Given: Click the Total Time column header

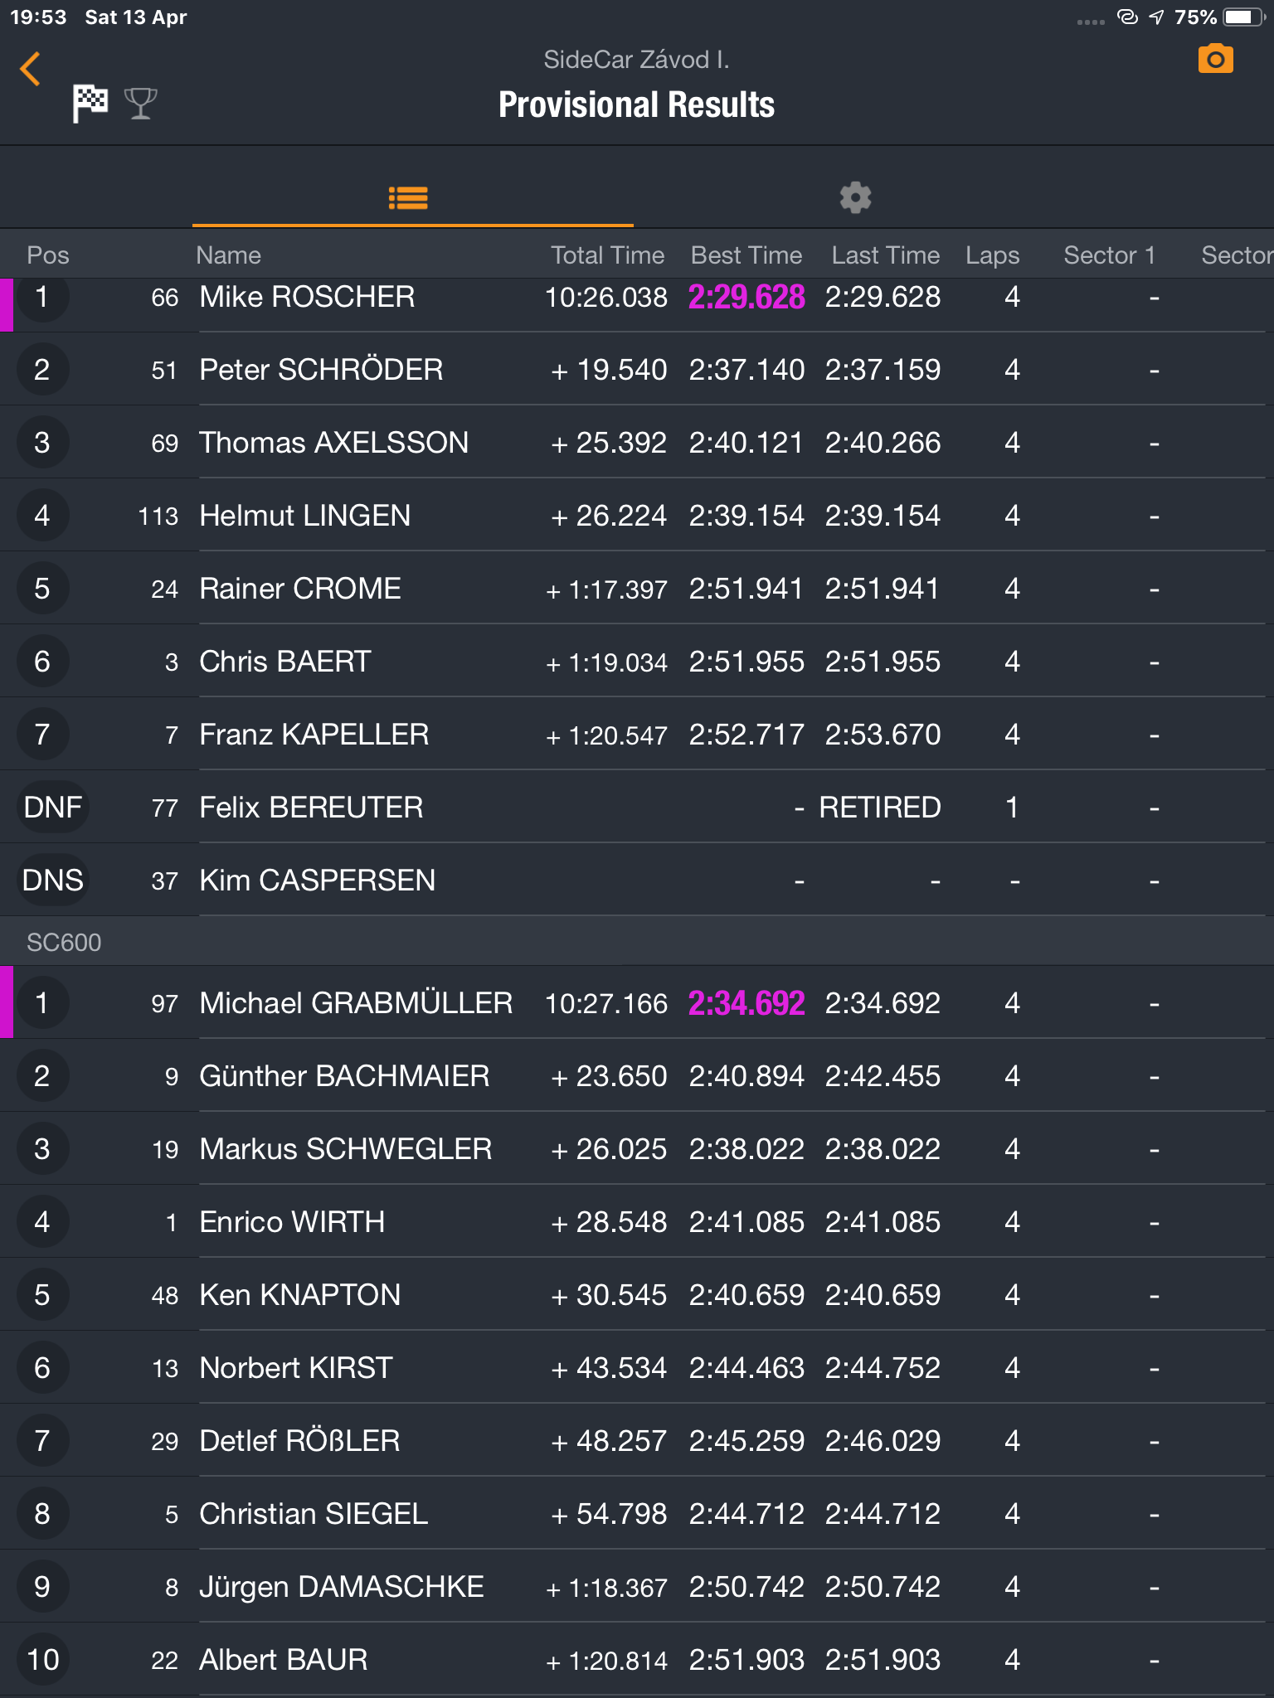Looking at the screenshot, I should pyautogui.click(x=607, y=255).
